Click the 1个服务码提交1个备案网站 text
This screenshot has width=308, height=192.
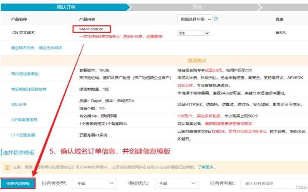(x=103, y=124)
